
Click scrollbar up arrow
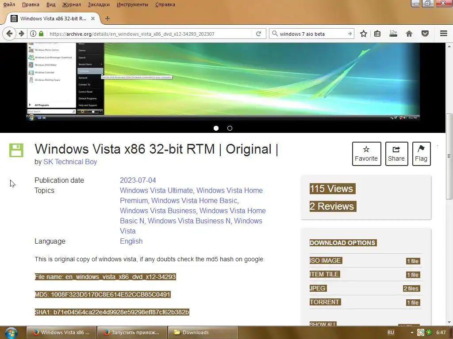[449, 46]
